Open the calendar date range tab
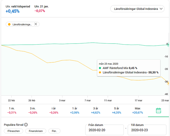The width and height of the screenshot is (170, 136). coord(159,110)
